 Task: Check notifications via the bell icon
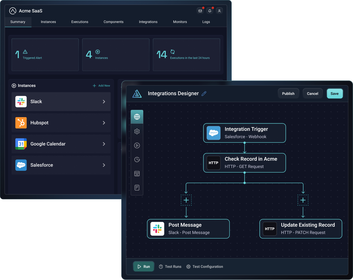point(209,11)
